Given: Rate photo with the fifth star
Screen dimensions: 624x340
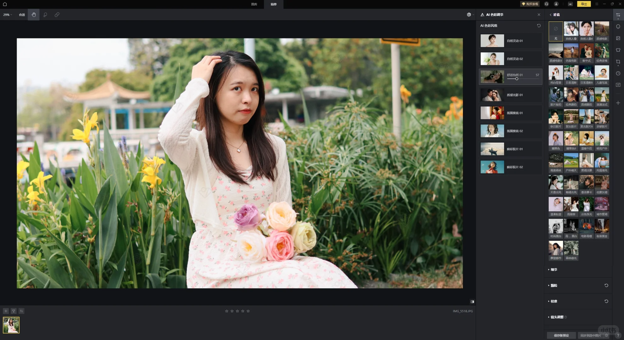Looking at the screenshot, I should pos(248,311).
